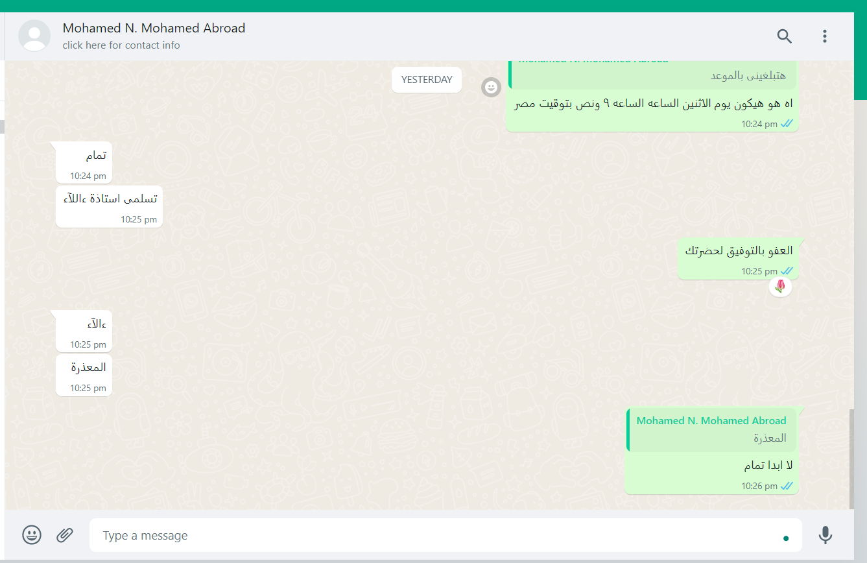Click the contact's profile avatar

tap(34, 36)
